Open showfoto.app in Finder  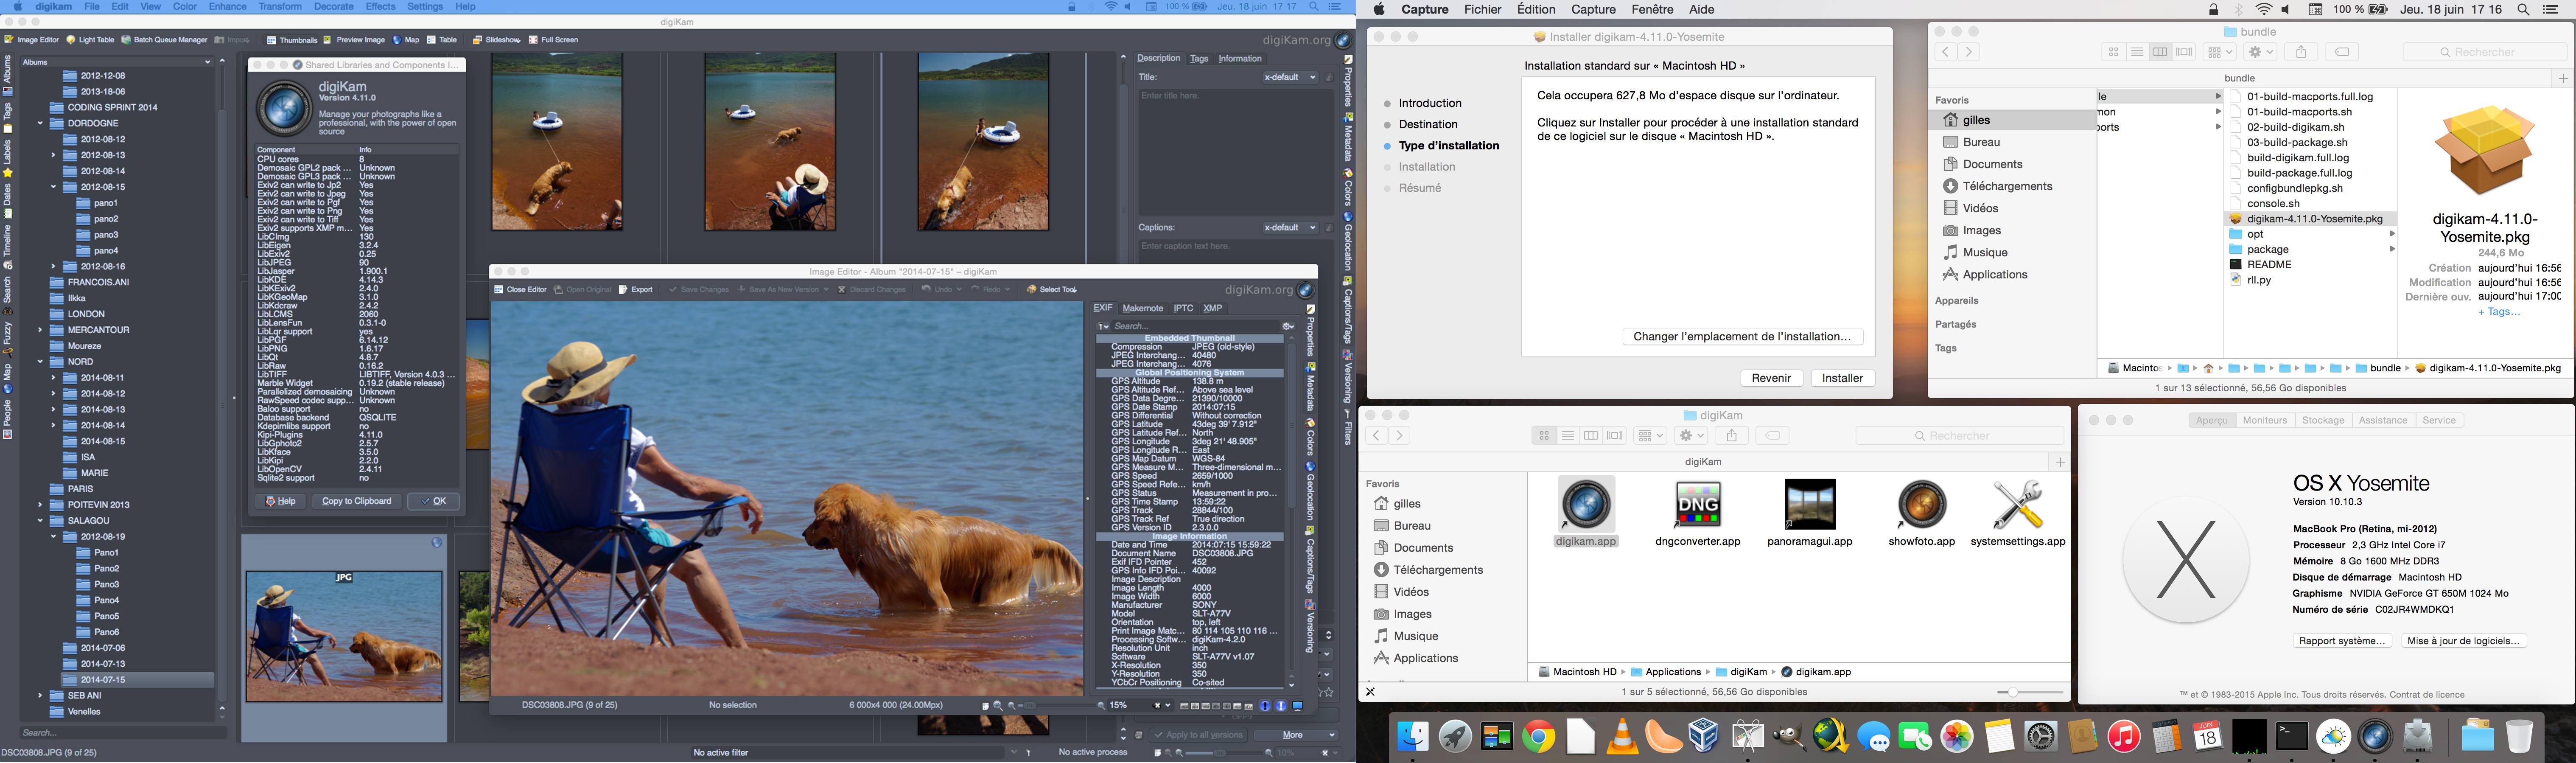click(1921, 513)
